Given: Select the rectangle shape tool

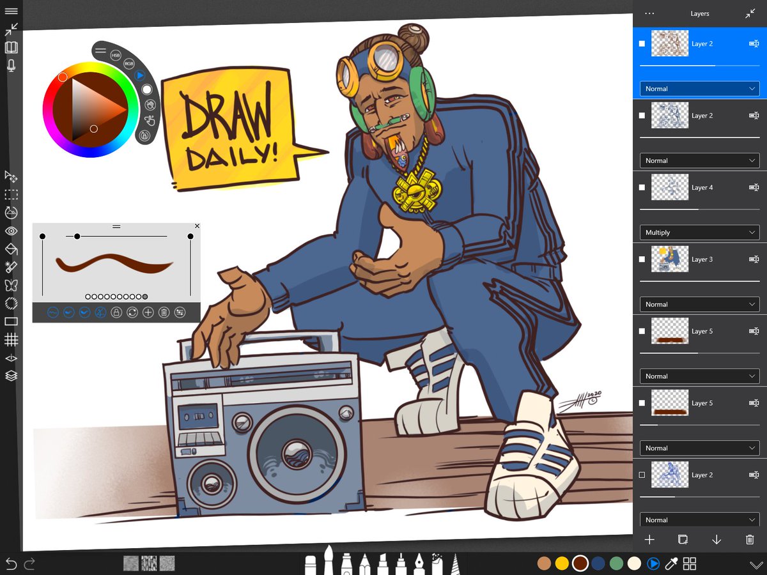Looking at the screenshot, I should tap(11, 321).
